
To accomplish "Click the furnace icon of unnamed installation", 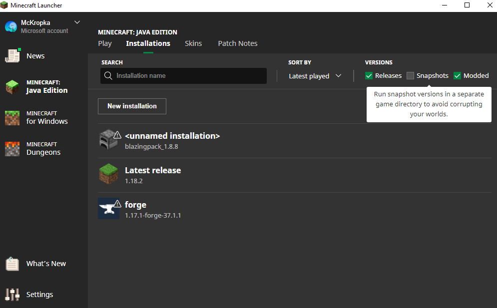I will [x=107, y=140].
